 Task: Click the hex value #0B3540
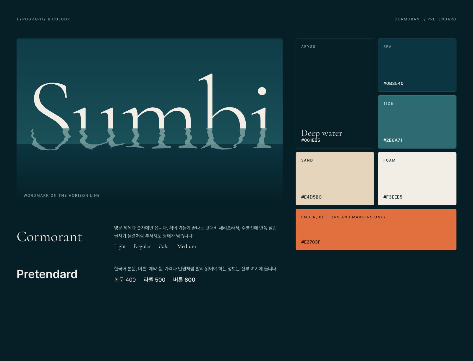point(393,83)
